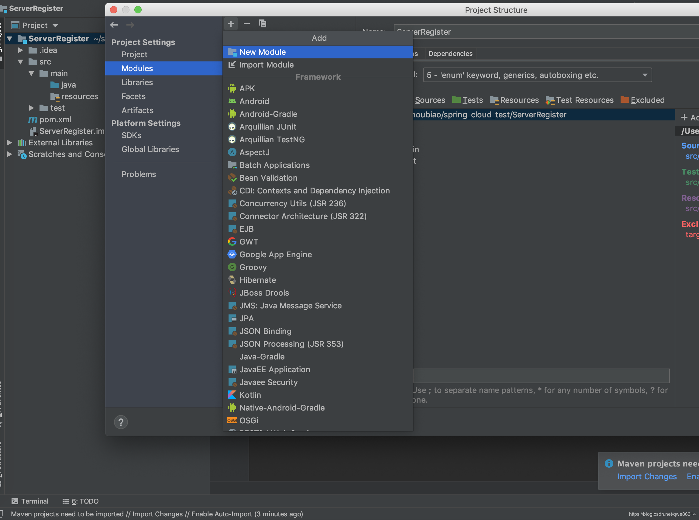Select Google App Engine framework entry

[275, 254]
